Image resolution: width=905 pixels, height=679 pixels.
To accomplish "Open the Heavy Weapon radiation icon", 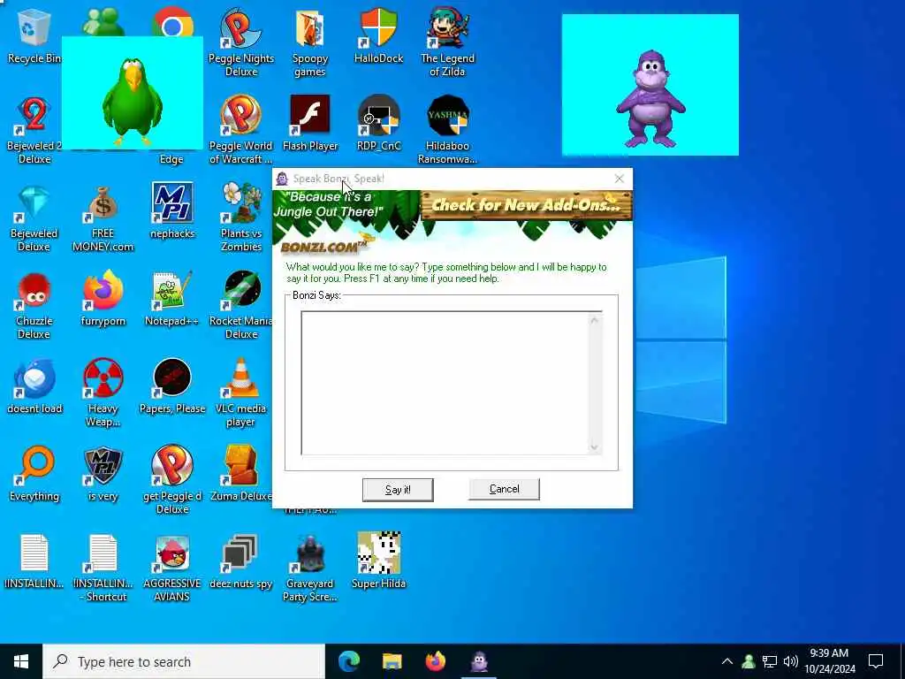I will [103, 379].
